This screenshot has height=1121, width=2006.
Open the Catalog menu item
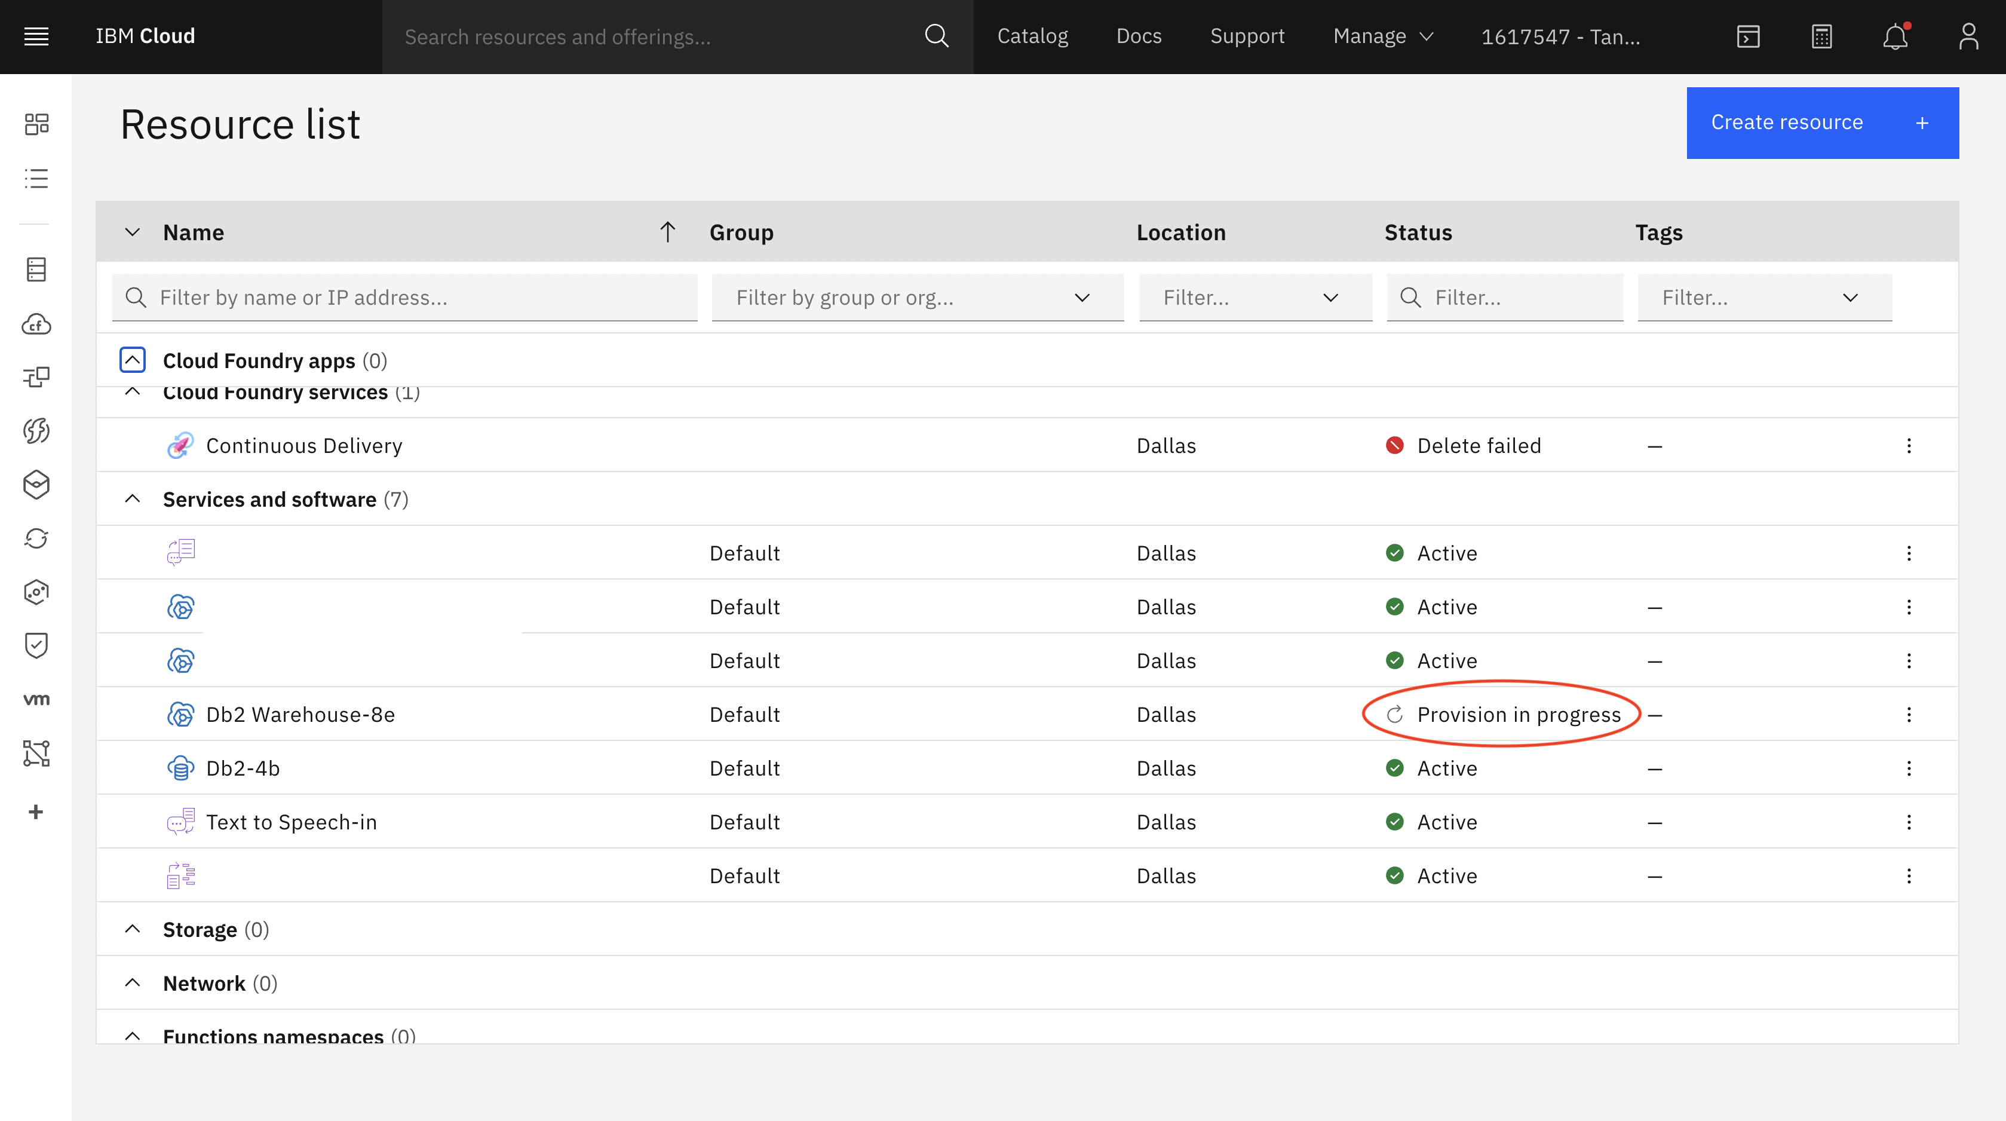coord(1032,36)
